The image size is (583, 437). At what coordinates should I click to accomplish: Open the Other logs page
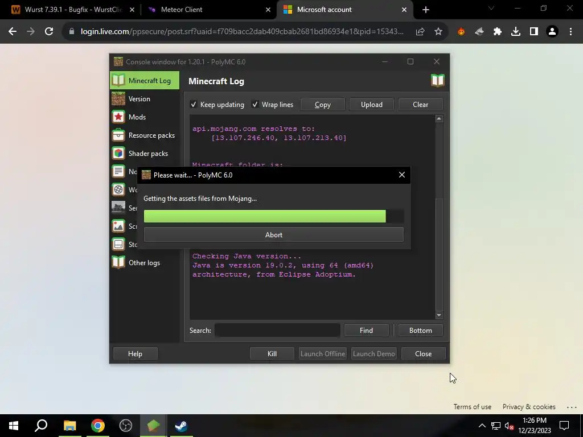[x=144, y=263]
